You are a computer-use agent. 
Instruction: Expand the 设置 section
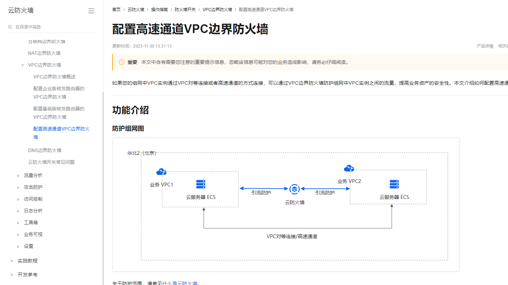coord(18,246)
